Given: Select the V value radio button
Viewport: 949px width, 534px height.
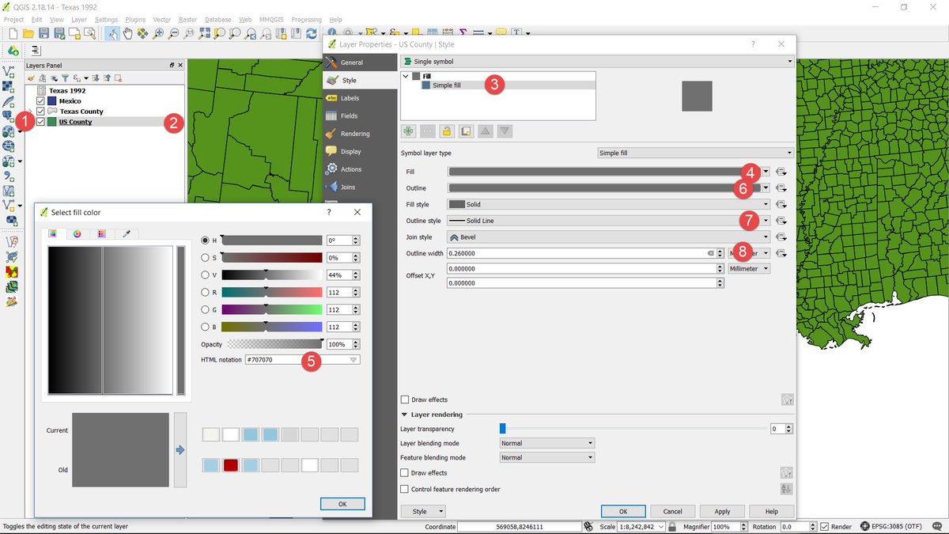Looking at the screenshot, I should tap(206, 275).
